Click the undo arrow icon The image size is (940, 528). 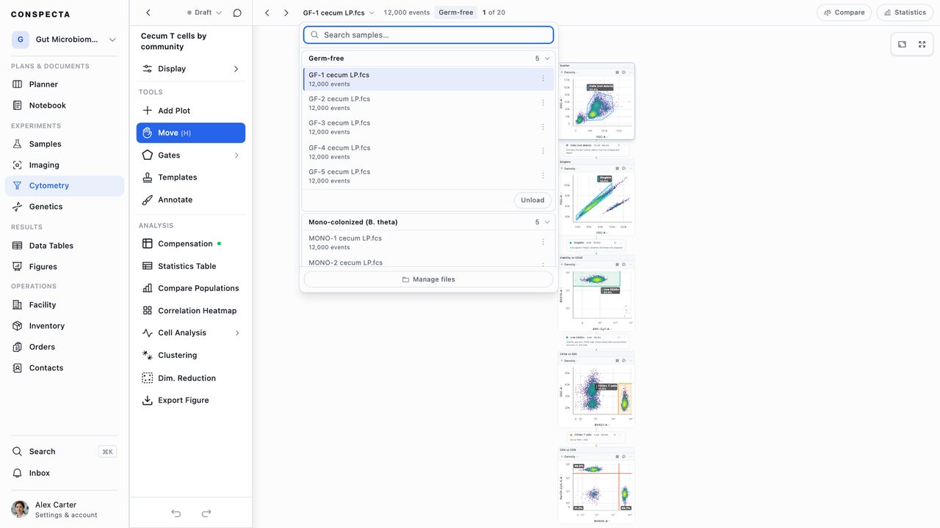[176, 513]
